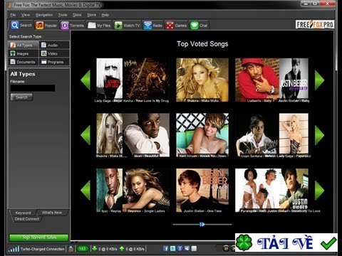342x256 pixels.
Task: Open the Search toolbar tab
Action: 21,25
